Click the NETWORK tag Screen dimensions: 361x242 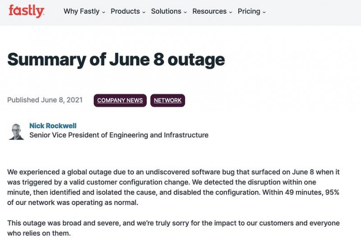167,100
